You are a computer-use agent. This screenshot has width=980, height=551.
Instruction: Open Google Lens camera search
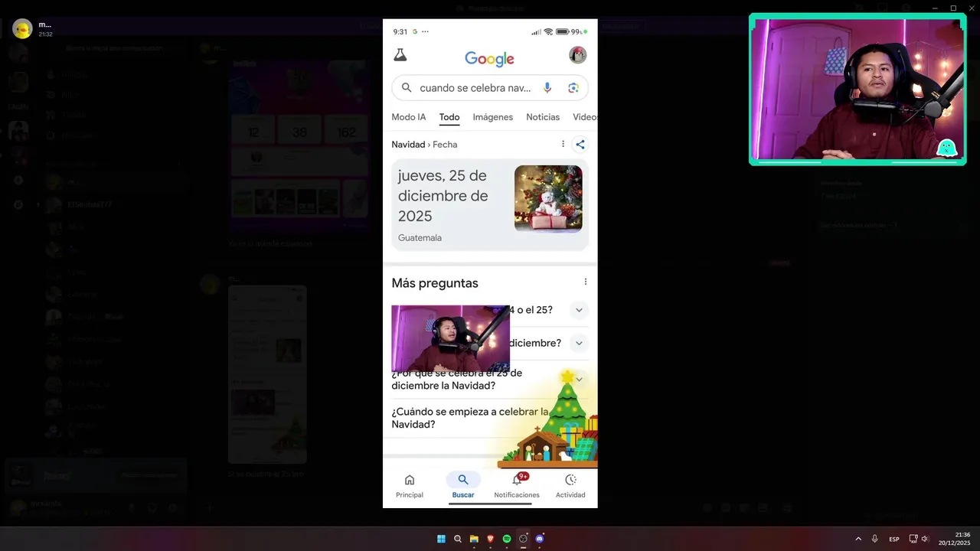(573, 88)
